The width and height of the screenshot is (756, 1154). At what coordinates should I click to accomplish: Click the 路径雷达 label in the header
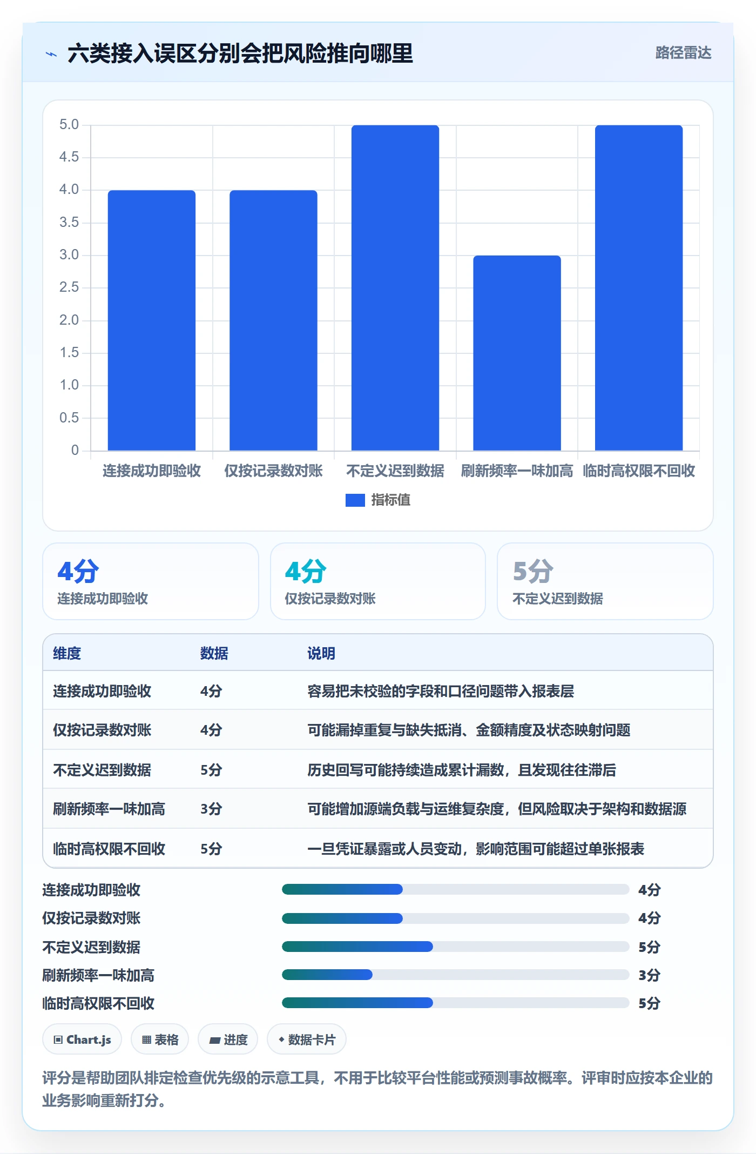683,53
